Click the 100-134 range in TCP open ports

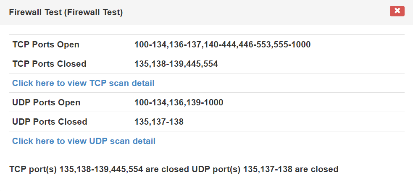click(x=150, y=44)
